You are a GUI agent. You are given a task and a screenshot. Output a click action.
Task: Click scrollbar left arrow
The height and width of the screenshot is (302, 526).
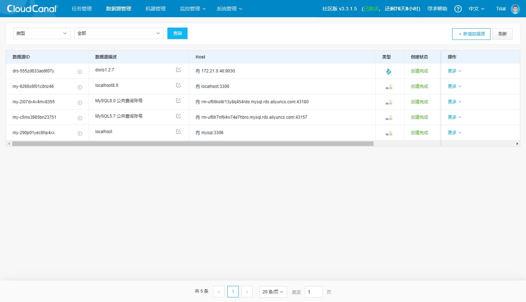click(x=9, y=143)
